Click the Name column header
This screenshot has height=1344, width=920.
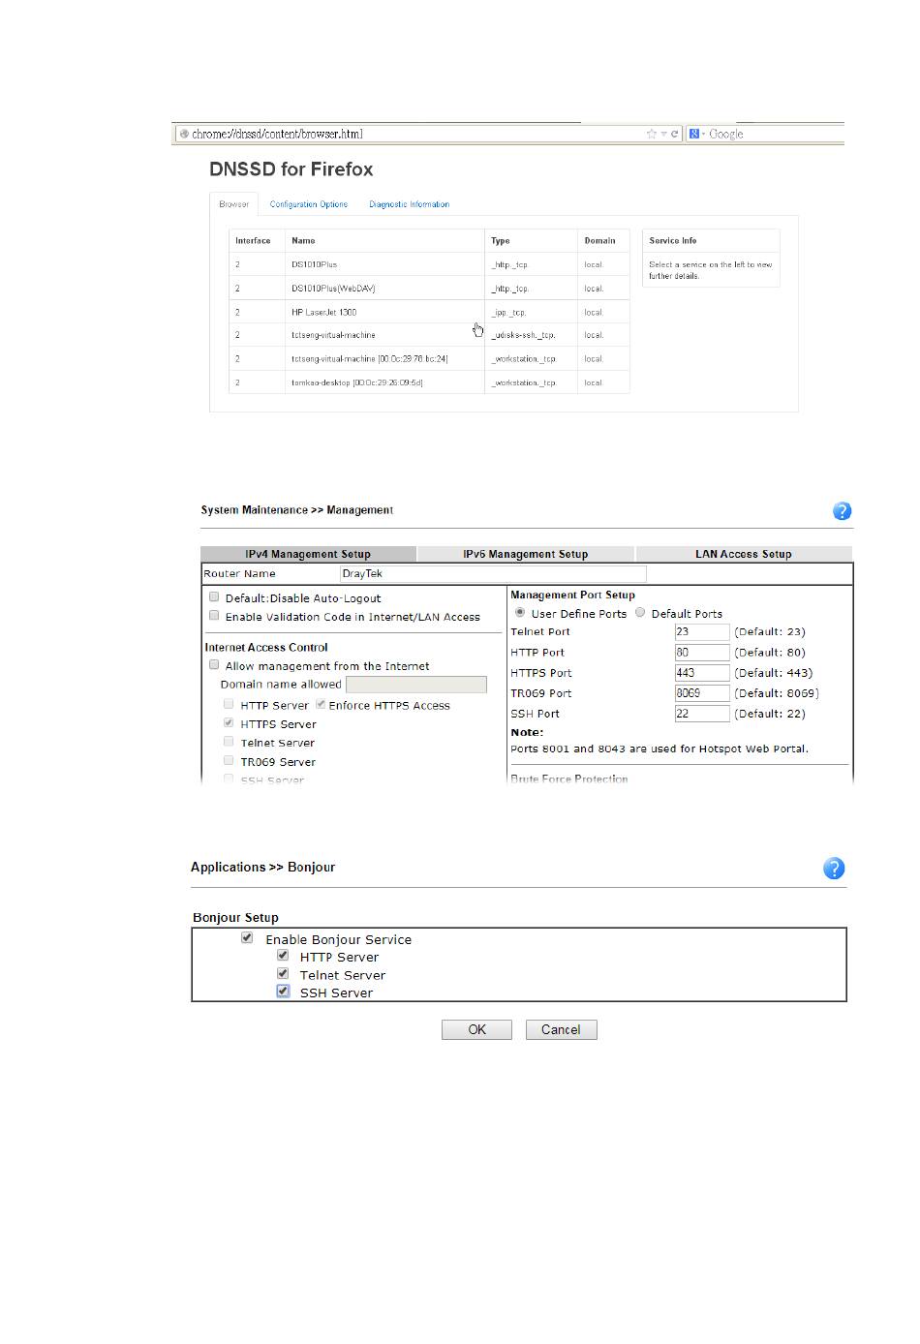point(384,240)
